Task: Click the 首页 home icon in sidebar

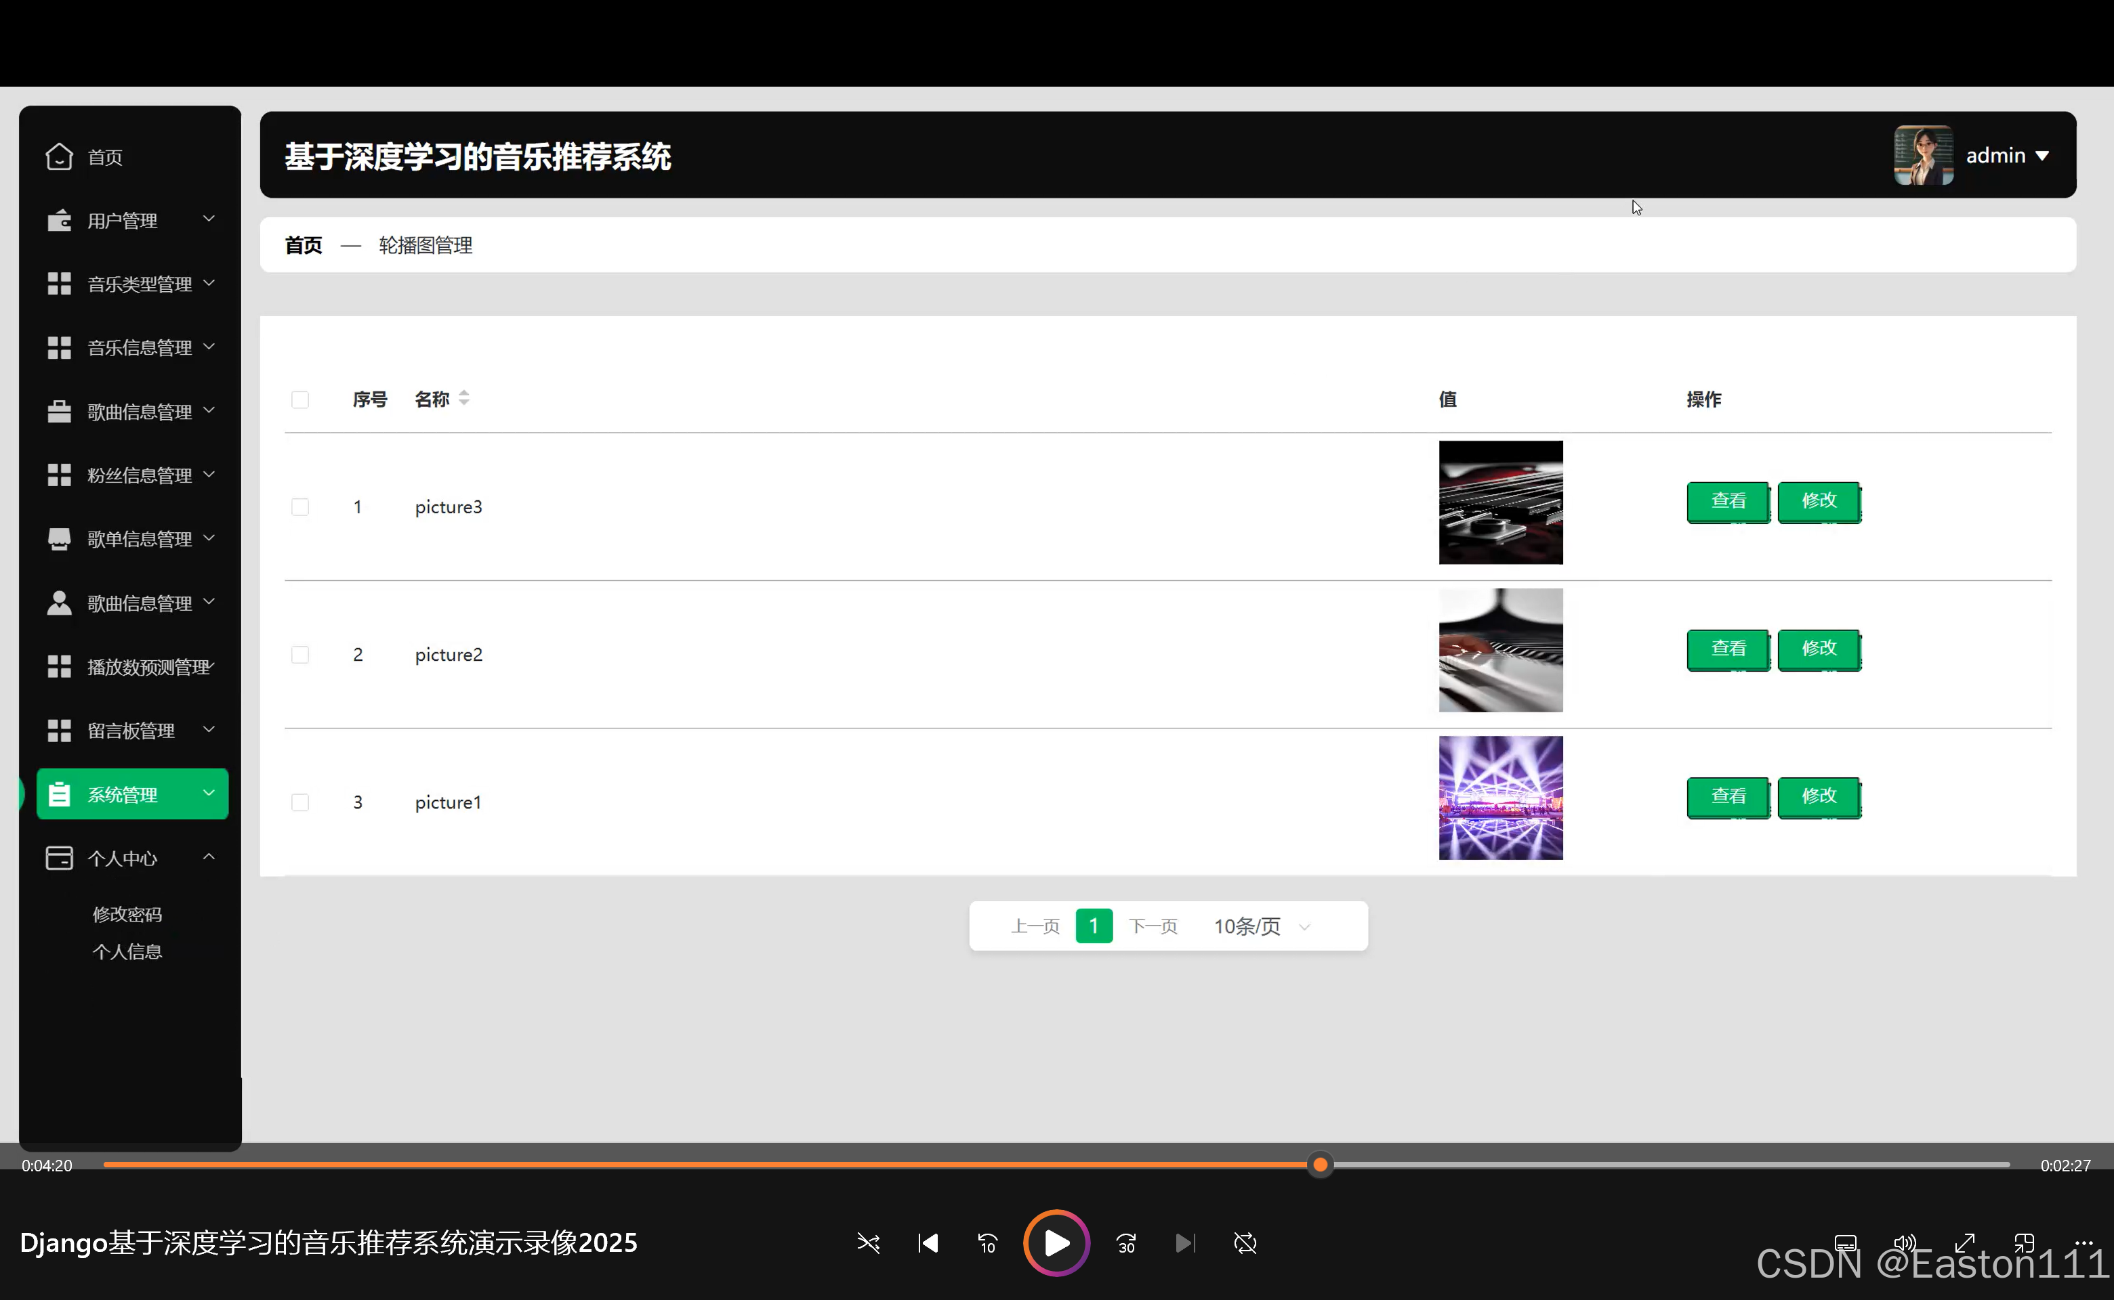Action: point(60,156)
